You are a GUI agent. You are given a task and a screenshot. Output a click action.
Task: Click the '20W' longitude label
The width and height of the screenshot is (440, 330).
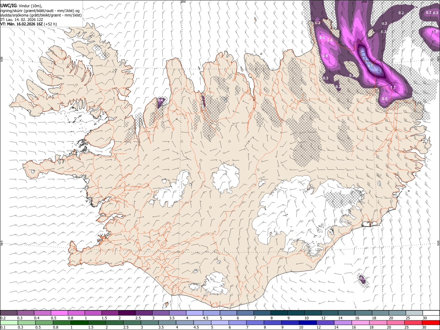(183, 2)
